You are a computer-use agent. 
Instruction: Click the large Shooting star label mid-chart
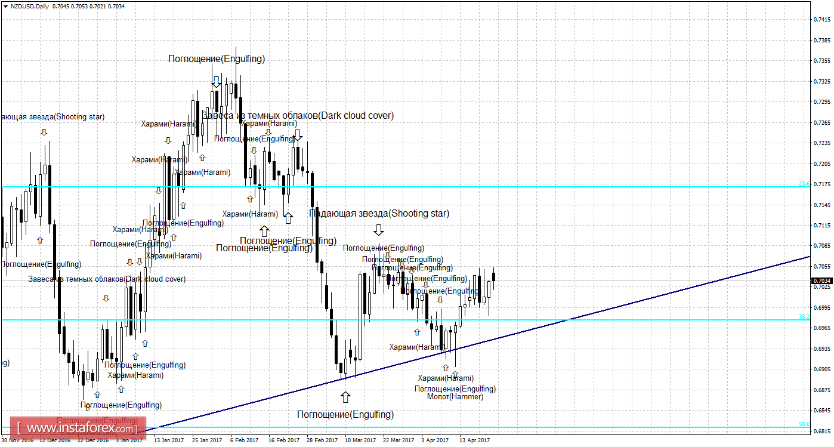tap(379, 213)
